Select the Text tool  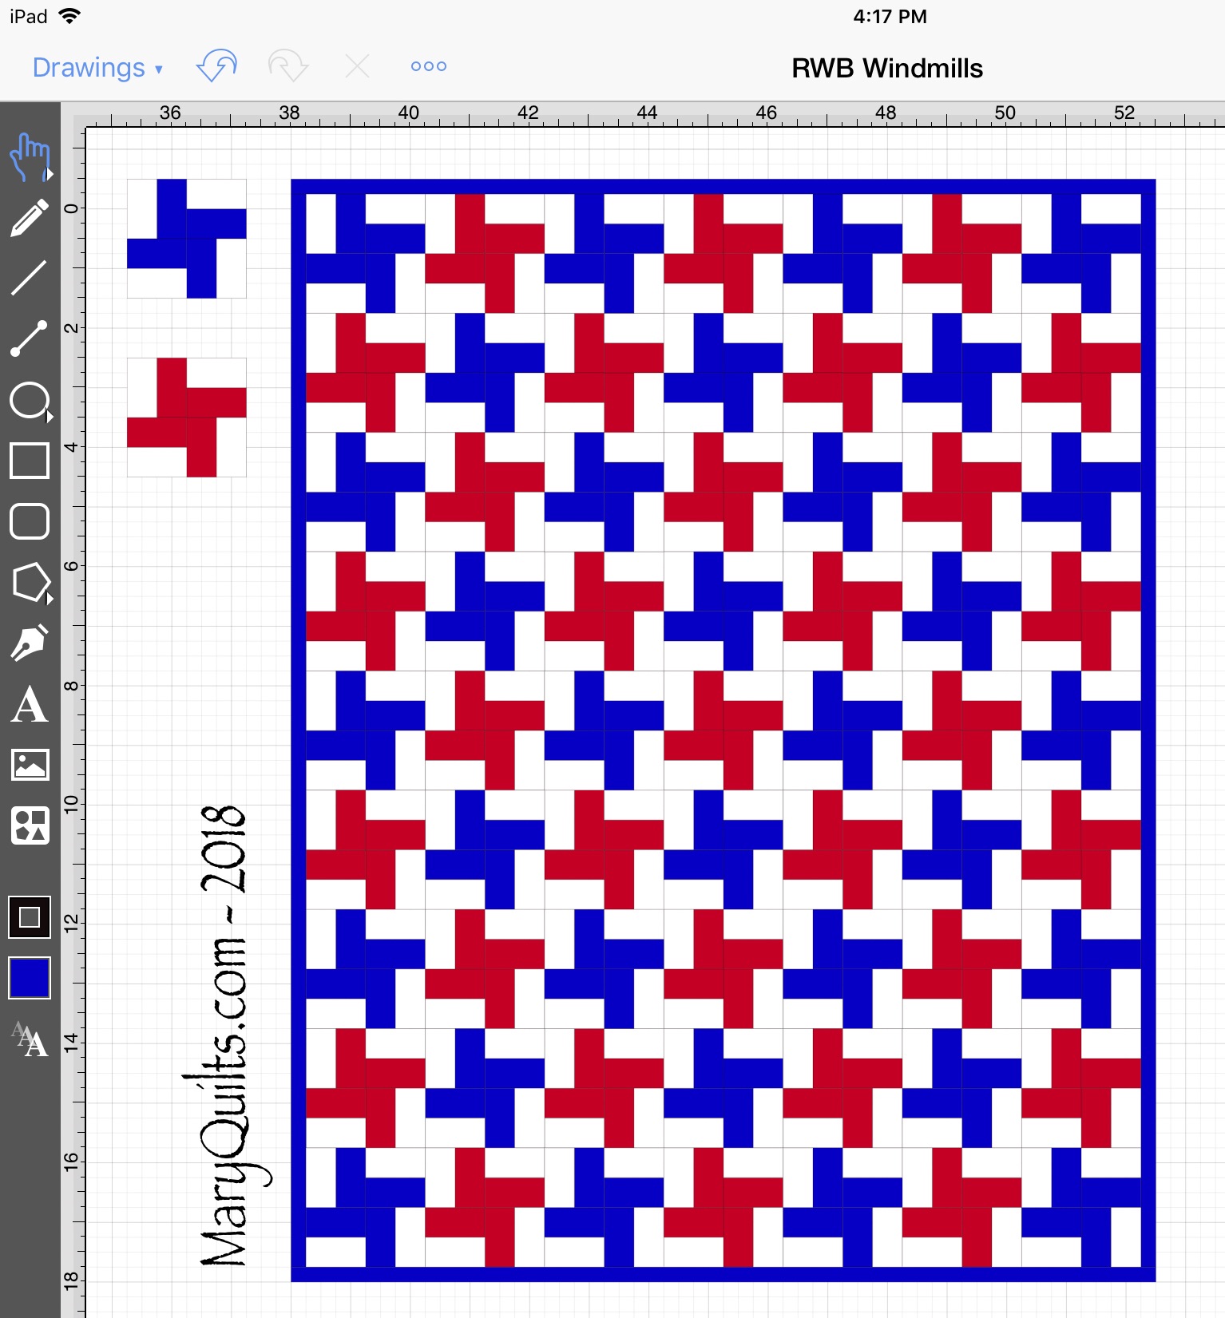click(30, 704)
